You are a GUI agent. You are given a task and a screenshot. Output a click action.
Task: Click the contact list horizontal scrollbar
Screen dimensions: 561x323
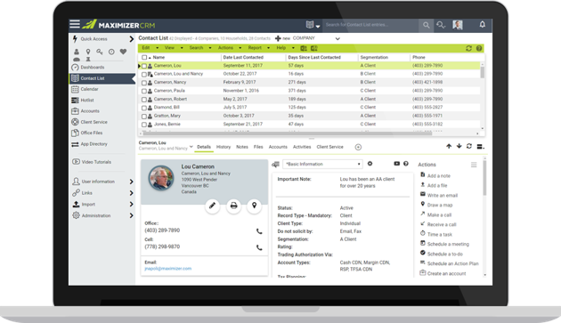tap(287, 133)
